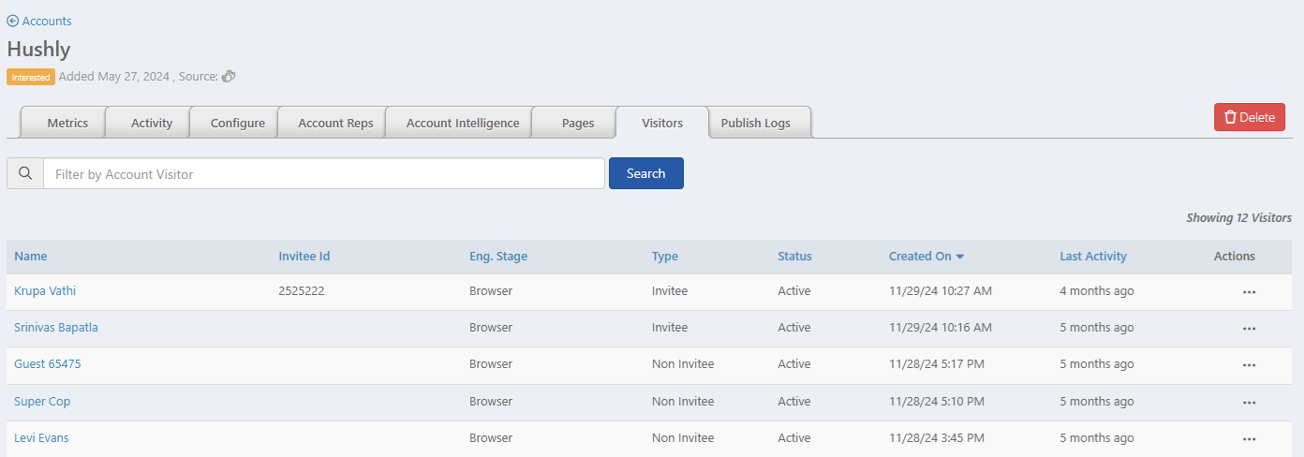Image resolution: width=1304 pixels, height=457 pixels.
Task: Sort by the Status column header
Action: coord(794,256)
